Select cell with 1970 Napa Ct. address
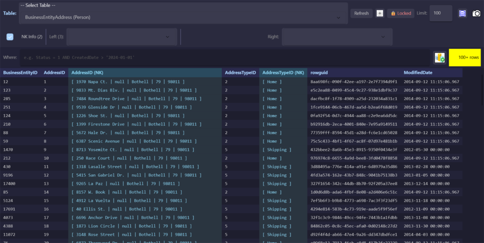Screen dimensions: 484x243 click(x=145, y=82)
